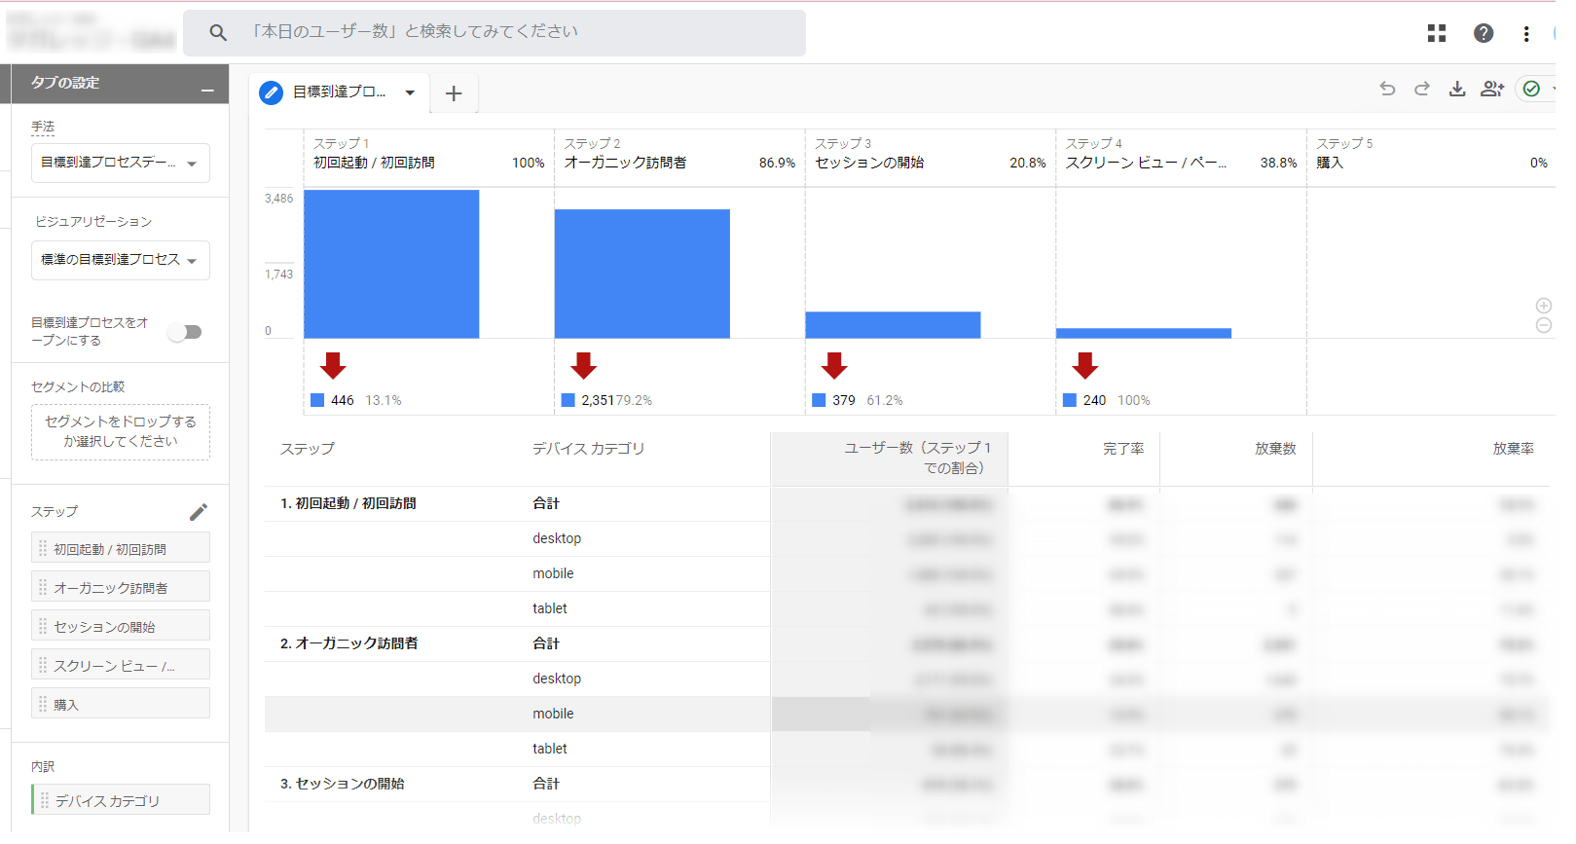
Task: Click the 目標到達プロ... tab
Action: tap(339, 92)
